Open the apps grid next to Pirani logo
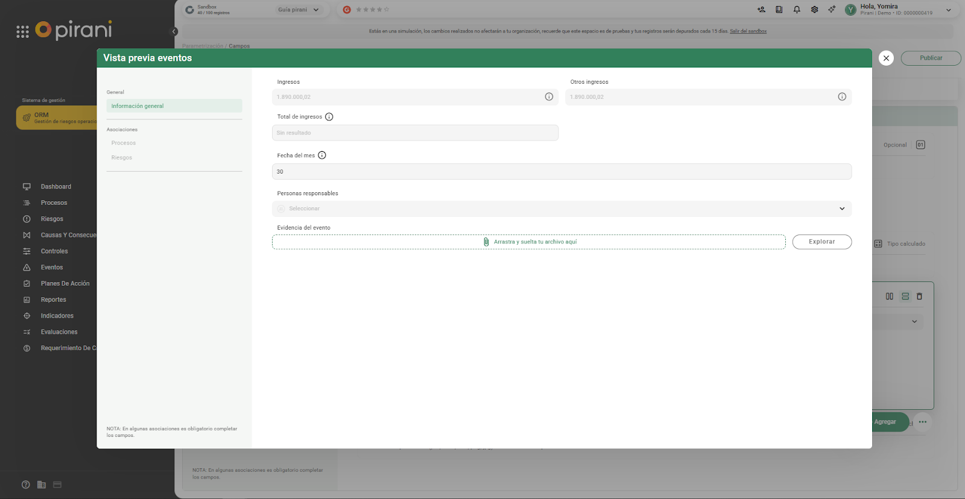 pos(22,32)
